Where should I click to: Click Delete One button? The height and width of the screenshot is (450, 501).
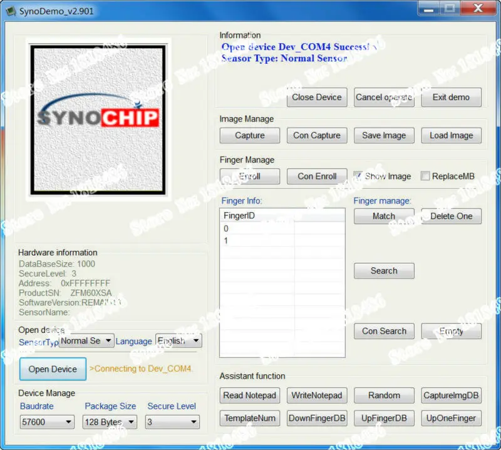(x=451, y=216)
